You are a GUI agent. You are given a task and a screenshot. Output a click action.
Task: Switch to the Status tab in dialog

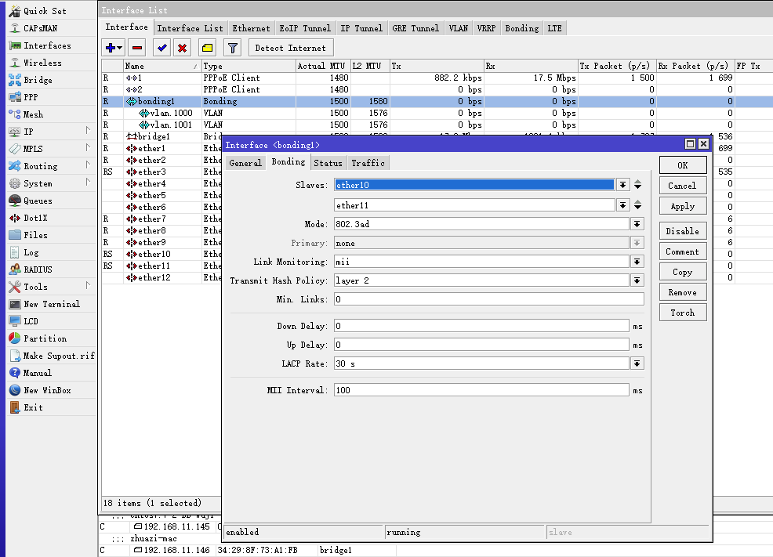[328, 163]
